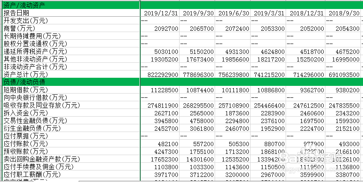This screenshot has height=182, width=363.
Task: Click the 报告日期 label cell
Action: 71,13
